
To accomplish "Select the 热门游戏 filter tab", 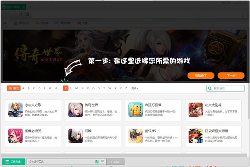I will point(14,88).
